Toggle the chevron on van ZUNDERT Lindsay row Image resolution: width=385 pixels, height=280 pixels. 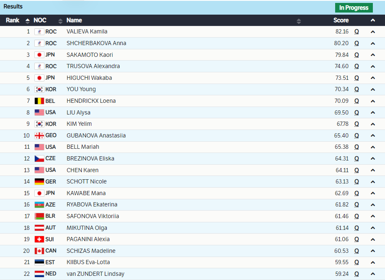pyautogui.click(x=372, y=274)
